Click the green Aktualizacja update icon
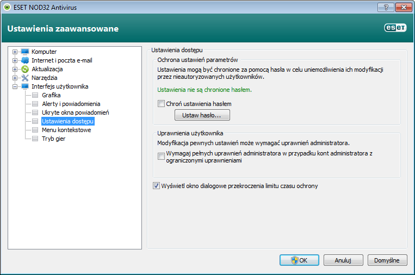This screenshot has width=415, height=275. [x=25, y=69]
